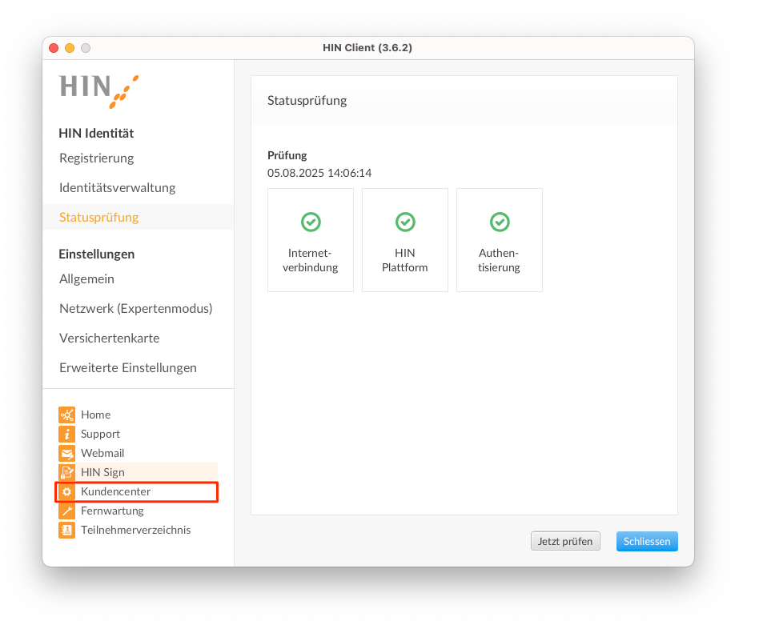Screen dimensions: 767x621
Task: Open the Kundencenter link
Action: [x=115, y=491]
